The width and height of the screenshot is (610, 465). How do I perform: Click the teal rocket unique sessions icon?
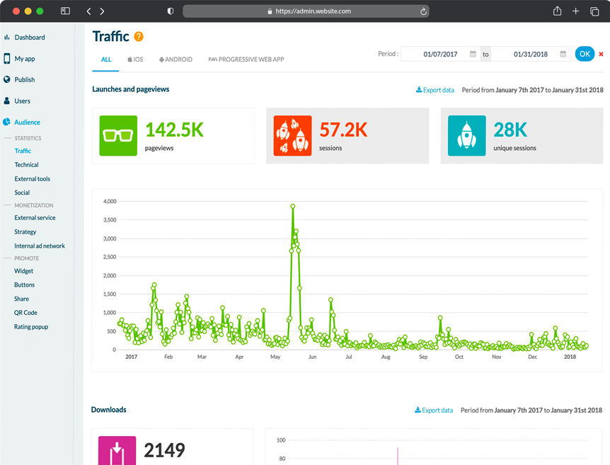point(466,135)
